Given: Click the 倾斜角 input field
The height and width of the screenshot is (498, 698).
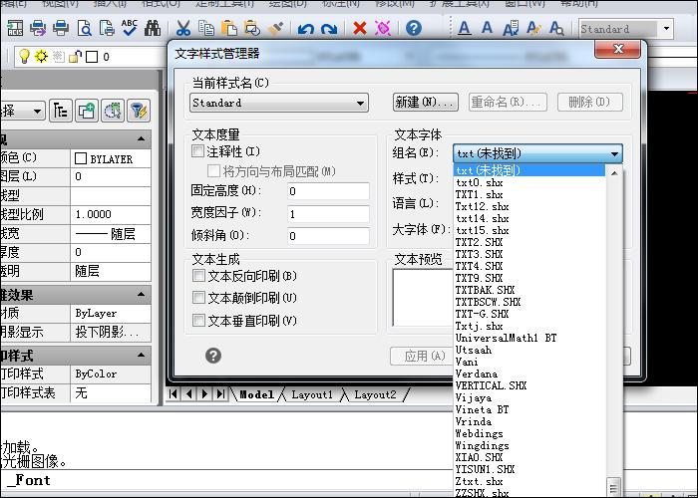Looking at the screenshot, I should (328, 236).
